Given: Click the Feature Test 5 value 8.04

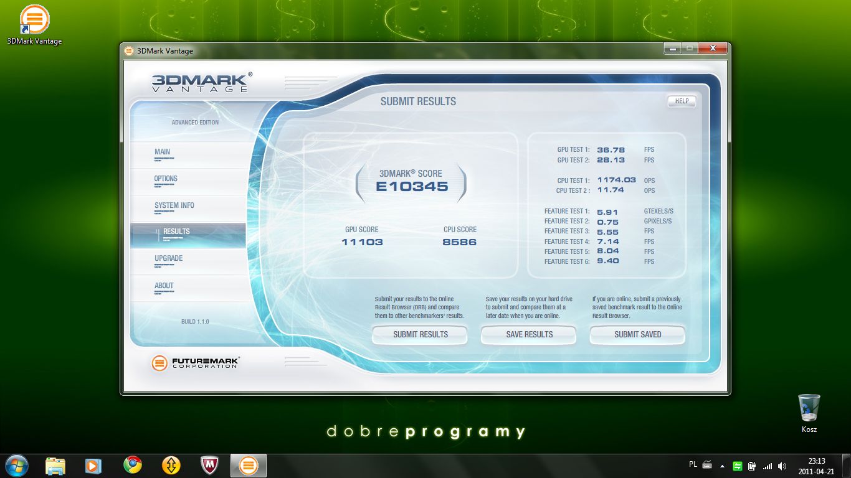Looking at the screenshot, I should [x=607, y=251].
